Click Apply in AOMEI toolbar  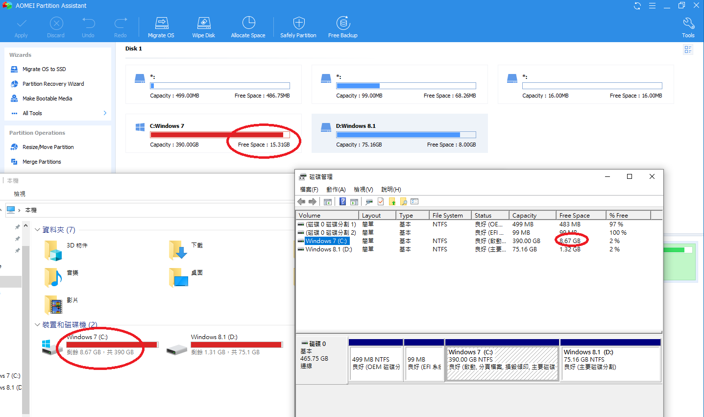(21, 28)
